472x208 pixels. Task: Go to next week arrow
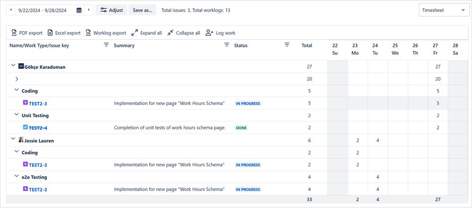point(89,10)
